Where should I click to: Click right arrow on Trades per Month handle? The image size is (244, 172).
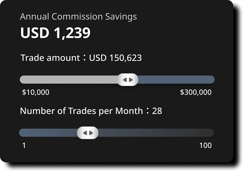point(91,133)
